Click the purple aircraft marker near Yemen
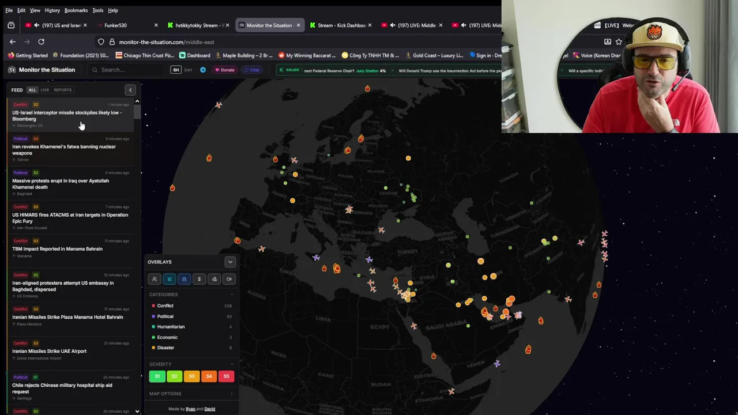This screenshot has height=415, width=738. [497, 364]
